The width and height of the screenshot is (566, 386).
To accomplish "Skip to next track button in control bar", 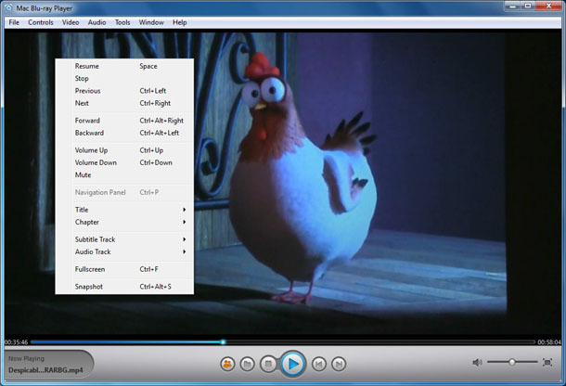I will point(339,364).
